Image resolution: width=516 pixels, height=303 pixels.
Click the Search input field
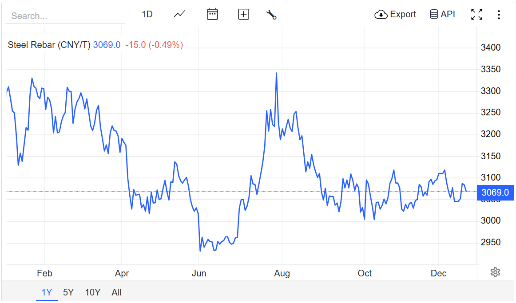coord(65,16)
